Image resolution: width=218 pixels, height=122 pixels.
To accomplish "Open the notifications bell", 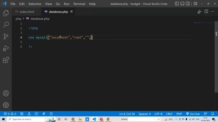I will pos(213,114).
